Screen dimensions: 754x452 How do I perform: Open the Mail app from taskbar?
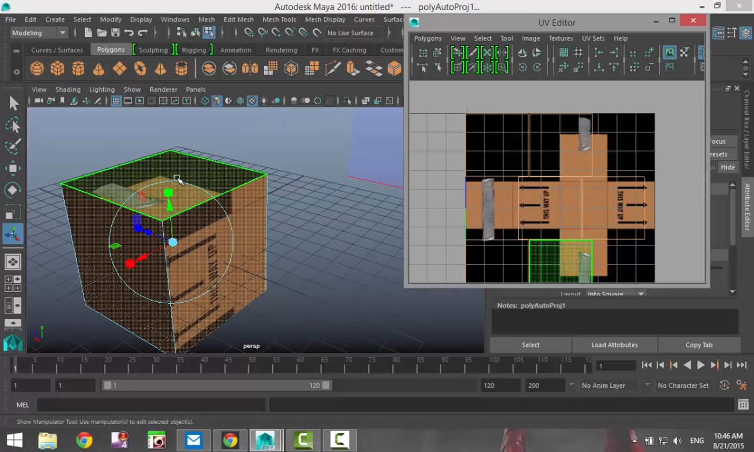[x=193, y=440]
